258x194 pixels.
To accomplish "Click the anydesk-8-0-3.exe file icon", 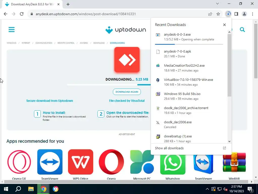I will [x=158, y=35].
